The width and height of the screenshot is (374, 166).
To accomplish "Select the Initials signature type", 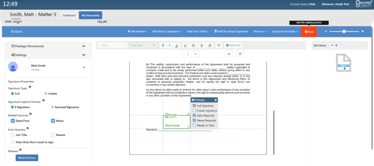I will (46, 94).
